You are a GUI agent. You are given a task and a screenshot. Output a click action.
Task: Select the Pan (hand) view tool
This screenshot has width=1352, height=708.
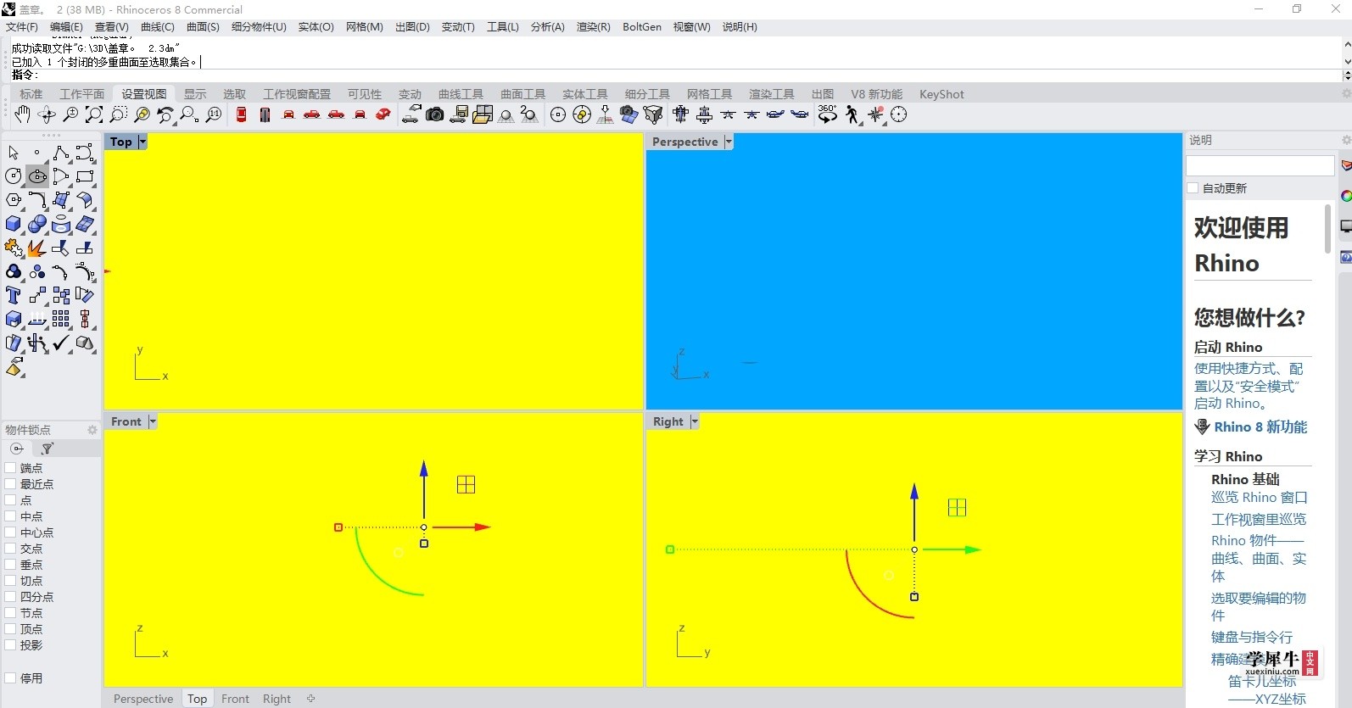coord(22,114)
